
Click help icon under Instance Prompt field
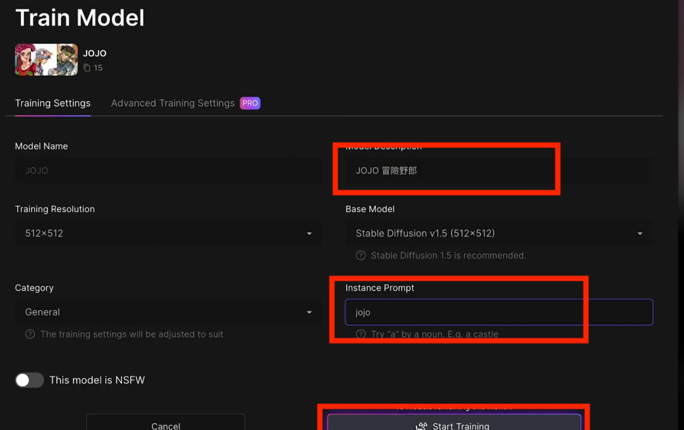click(x=360, y=335)
